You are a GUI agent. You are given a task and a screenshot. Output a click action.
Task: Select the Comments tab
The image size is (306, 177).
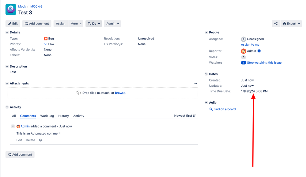(28, 116)
